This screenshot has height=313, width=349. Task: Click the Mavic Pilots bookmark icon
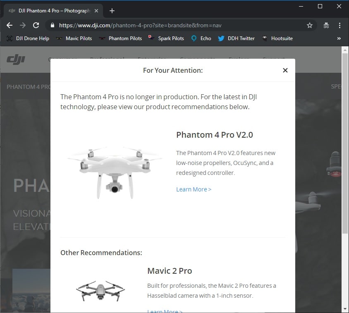point(59,38)
